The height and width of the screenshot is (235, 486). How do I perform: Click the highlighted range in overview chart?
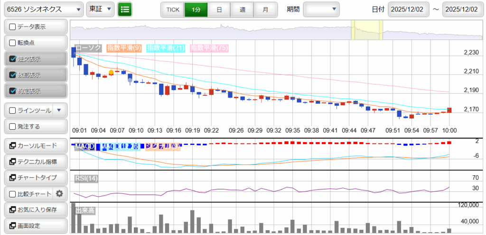point(366,30)
